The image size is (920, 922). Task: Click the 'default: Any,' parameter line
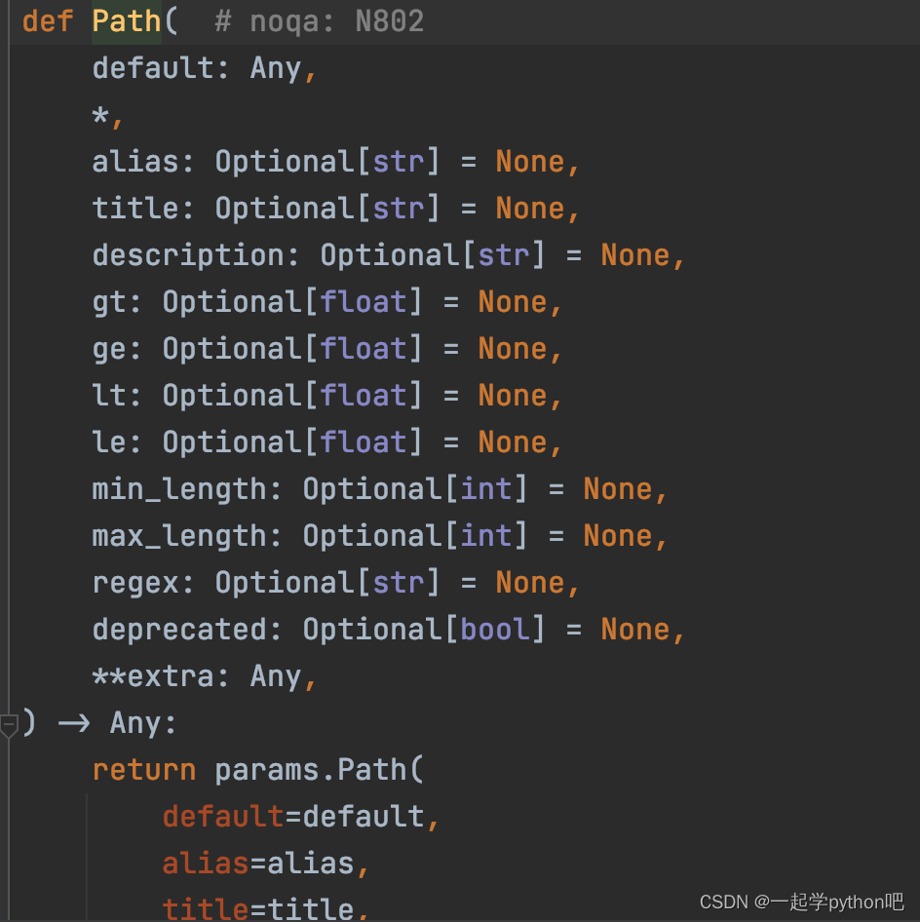205,68
